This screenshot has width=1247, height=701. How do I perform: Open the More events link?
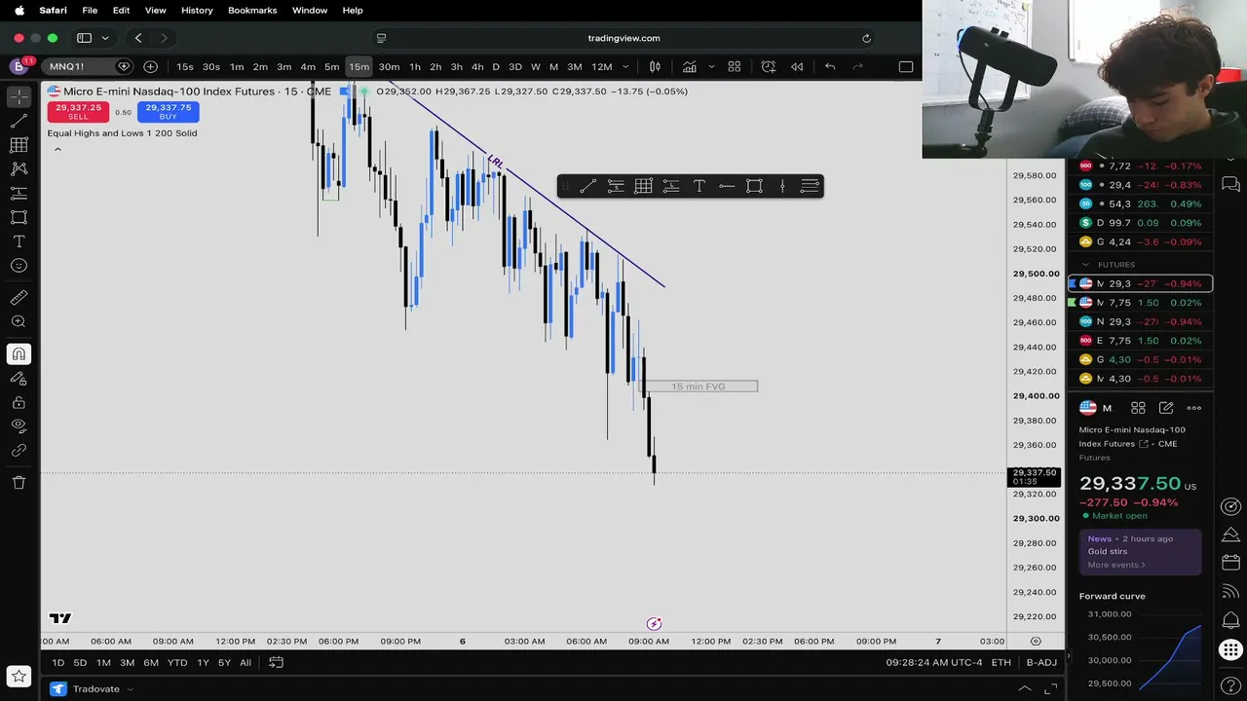pyautogui.click(x=1115, y=565)
